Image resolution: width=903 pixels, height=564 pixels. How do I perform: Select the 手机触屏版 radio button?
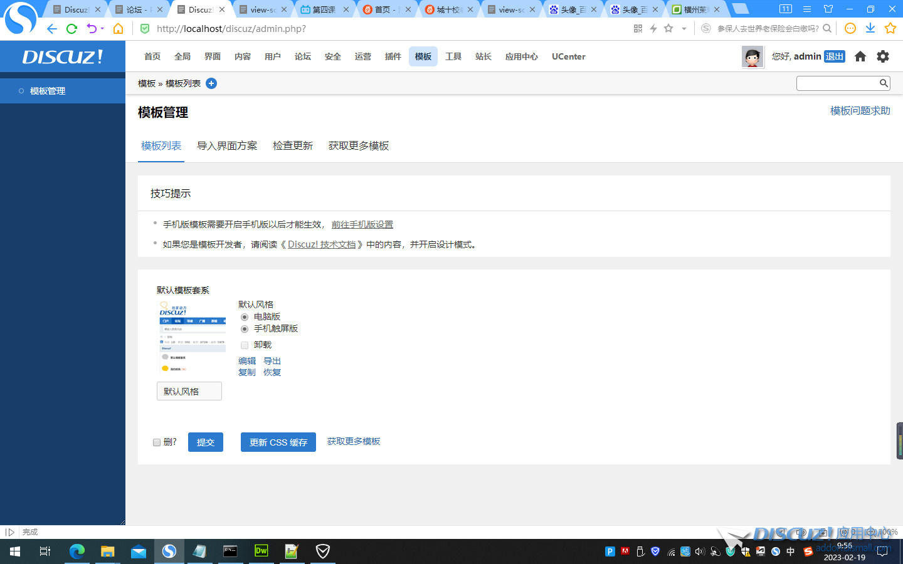(x=245, y=328)
